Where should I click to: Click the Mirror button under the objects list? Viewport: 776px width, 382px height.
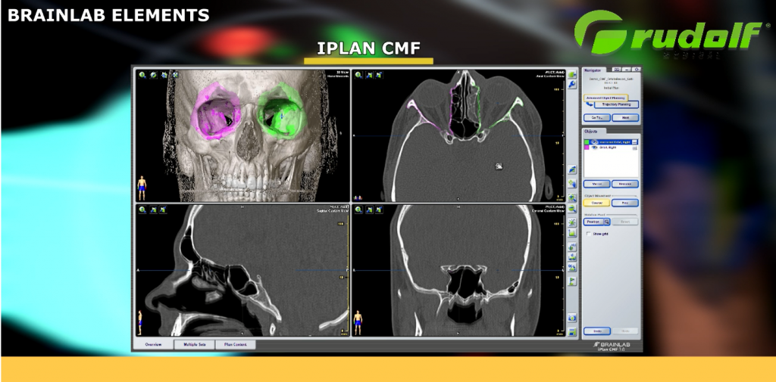click(596, 184)
